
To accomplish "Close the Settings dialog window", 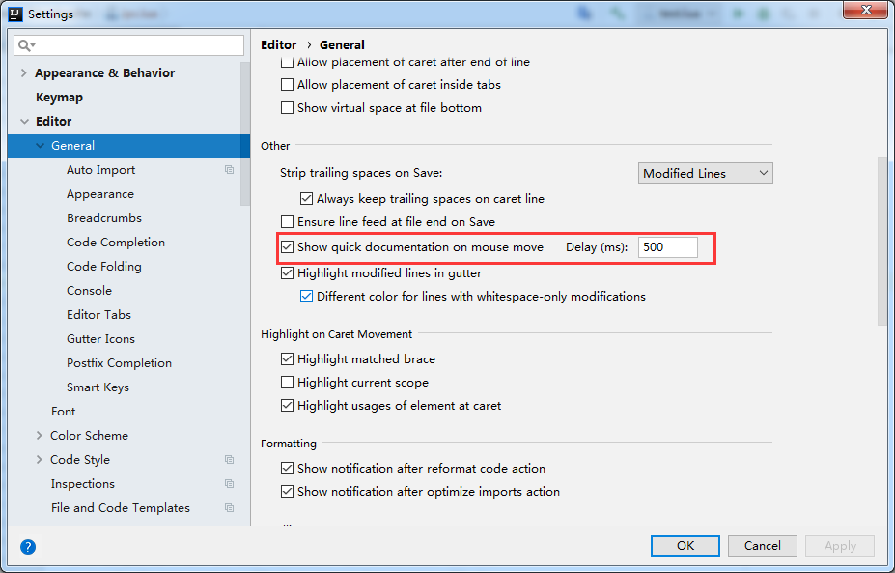I will (x=865, y=12).
